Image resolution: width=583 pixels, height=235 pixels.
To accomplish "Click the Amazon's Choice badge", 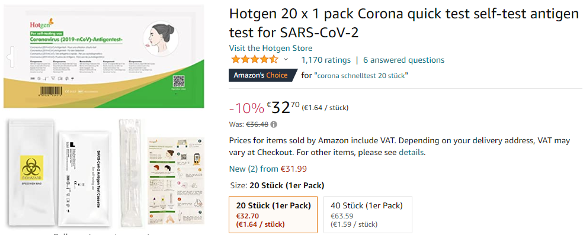I will click(261, 75).
